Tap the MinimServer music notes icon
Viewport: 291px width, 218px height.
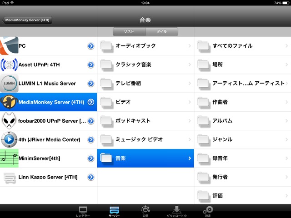(9, 158)
